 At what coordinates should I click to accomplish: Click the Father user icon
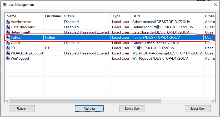point(8,38)
